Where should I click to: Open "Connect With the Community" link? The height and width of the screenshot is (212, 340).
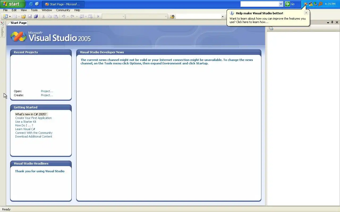point(34,133)
